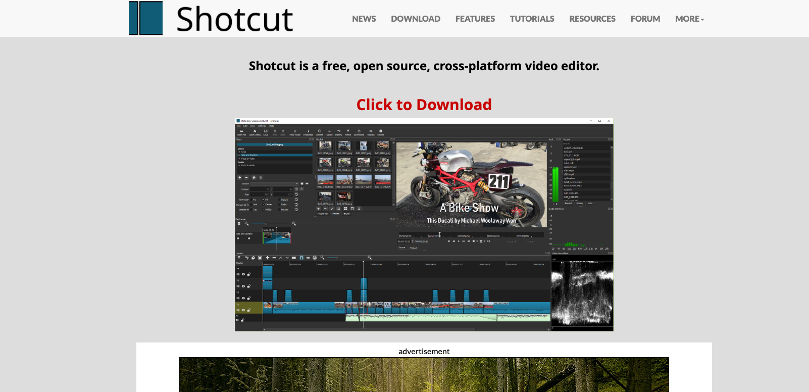Image resolution: width=809 pixels, height=392 pixels.
Task: Click the Redo icon in Shotcut screenshot toolbar
Action: tap(283, 132)
